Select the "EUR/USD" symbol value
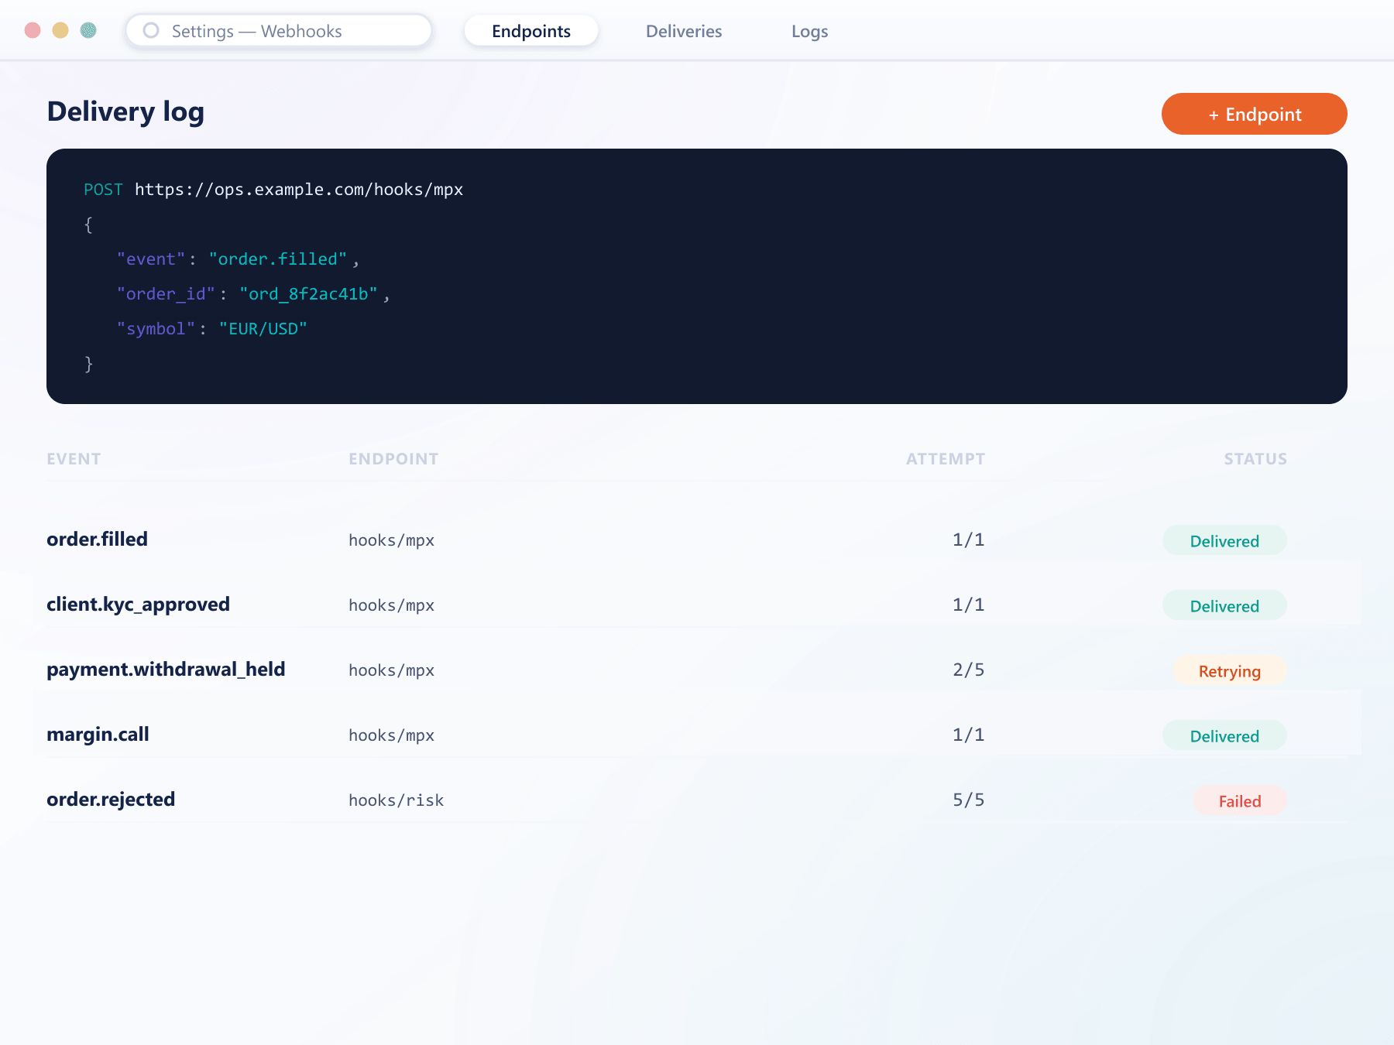The image size is (1394, 1045). (x=263, y=329)
